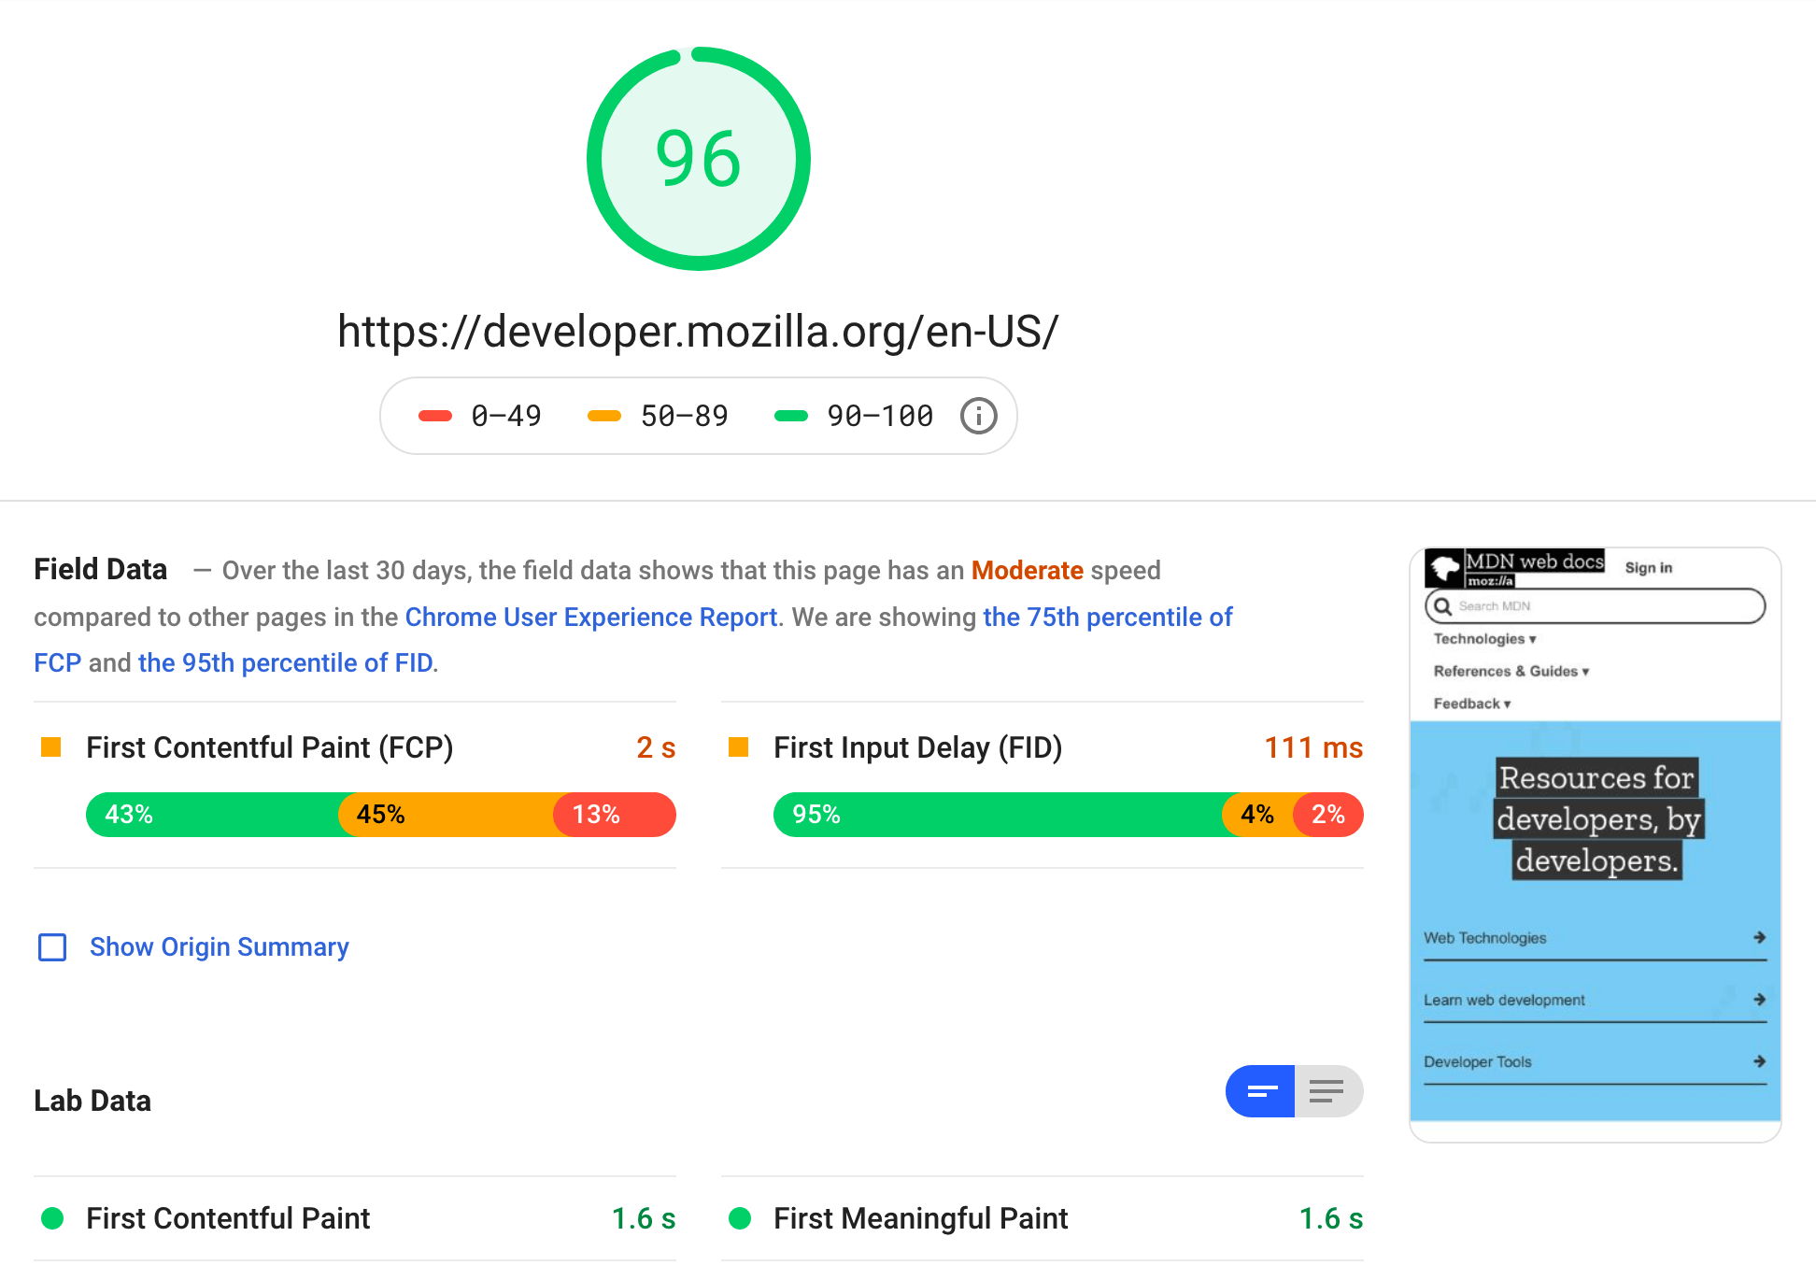This screenshot has height=1265, width=1816.
Task: Enable the card layout toggle button
Action: (x=1260, y=1089)
